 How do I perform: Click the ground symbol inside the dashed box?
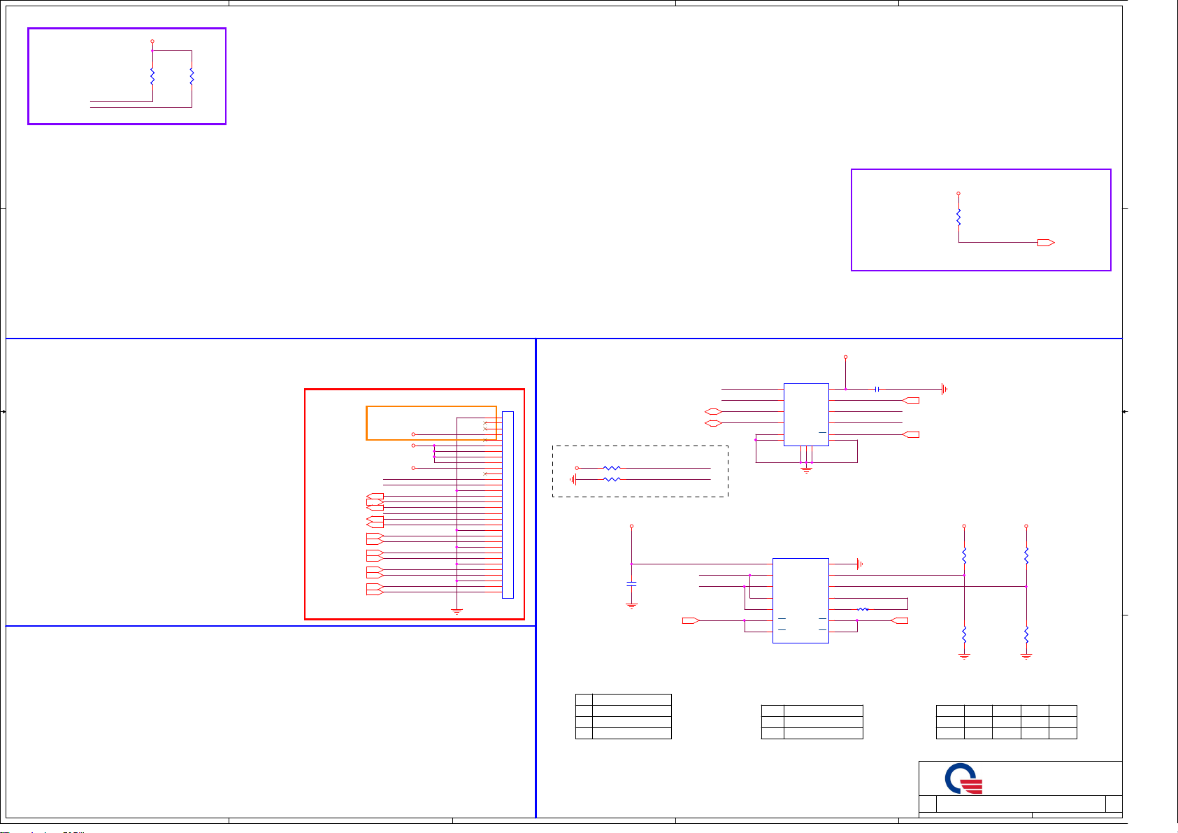point(574,479)
